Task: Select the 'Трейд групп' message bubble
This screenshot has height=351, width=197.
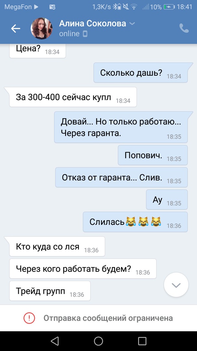Action: click(50, 291)
